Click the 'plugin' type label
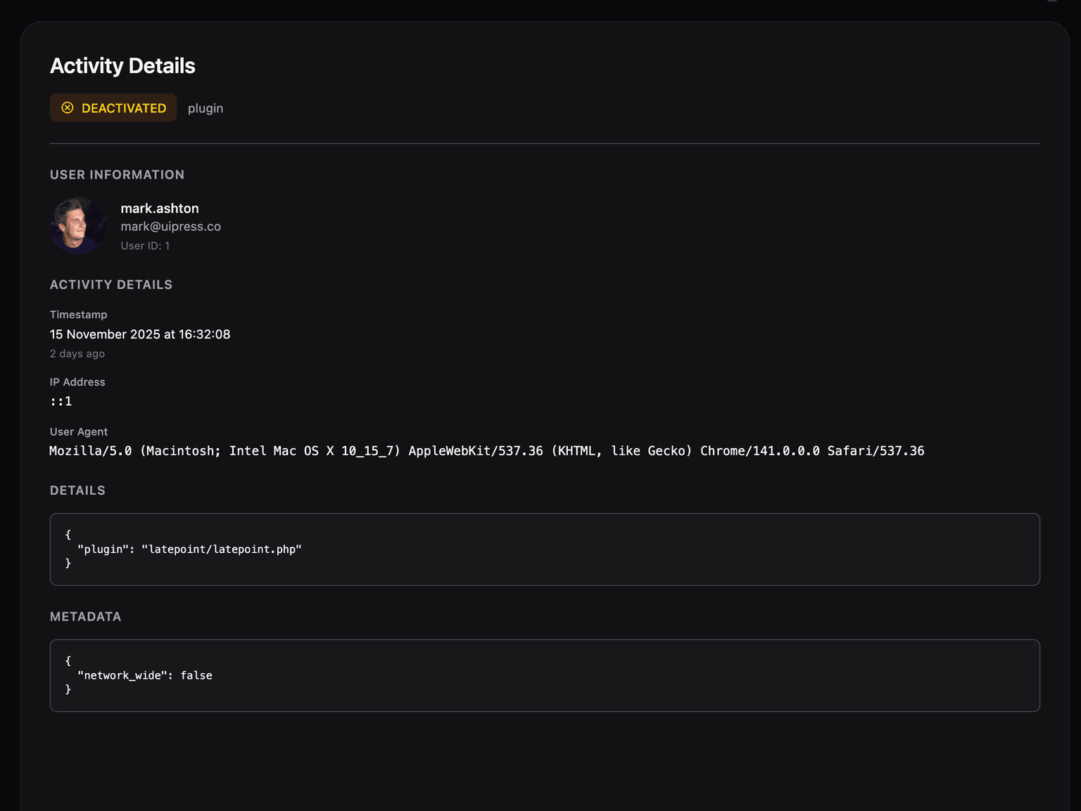Viewport: 1081px width, 811px height. pyautogui.click(x=206, y=108)
